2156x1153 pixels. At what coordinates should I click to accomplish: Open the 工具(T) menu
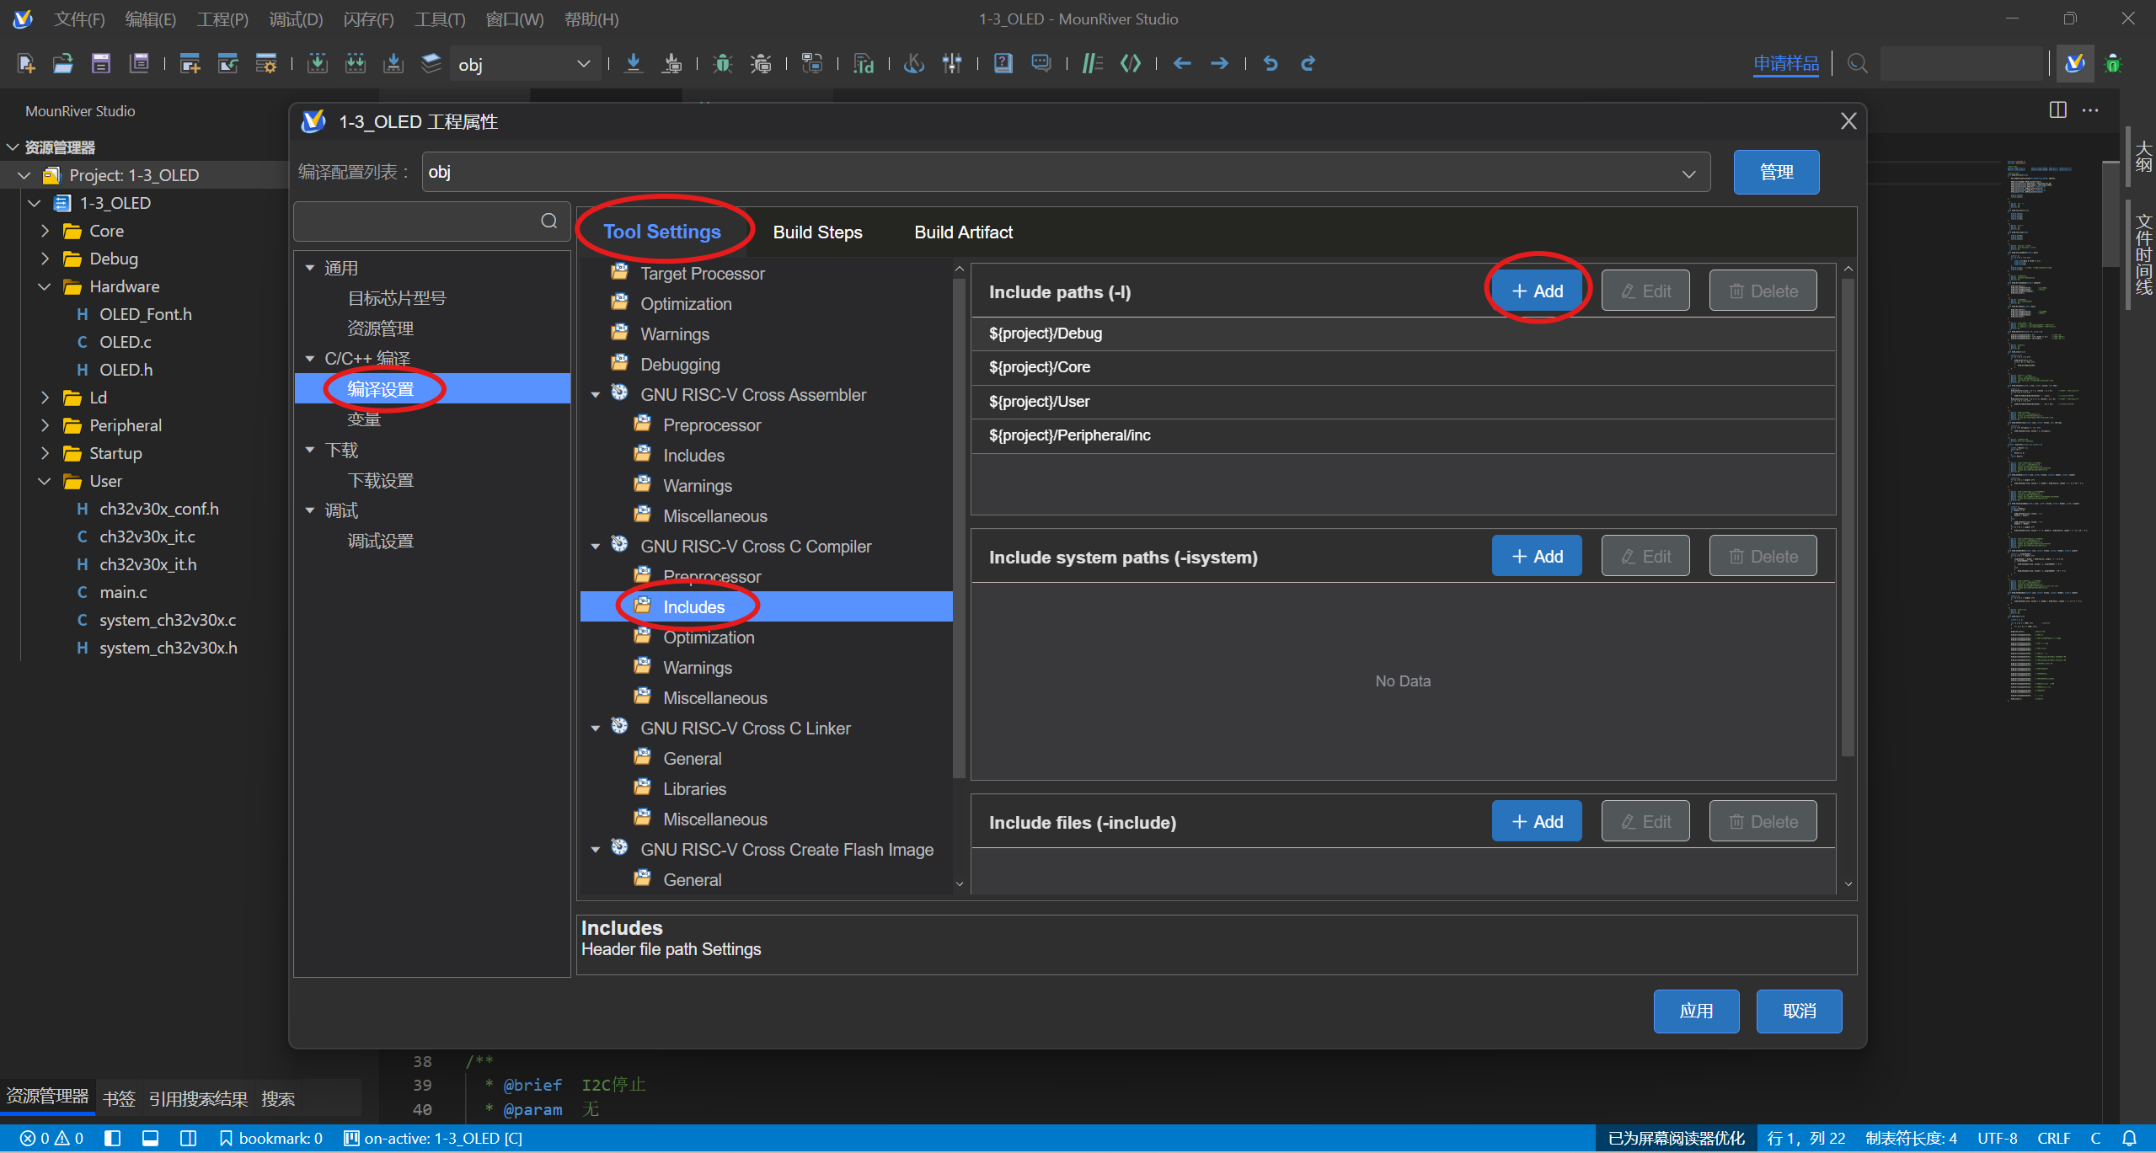[x=439, y=19]
